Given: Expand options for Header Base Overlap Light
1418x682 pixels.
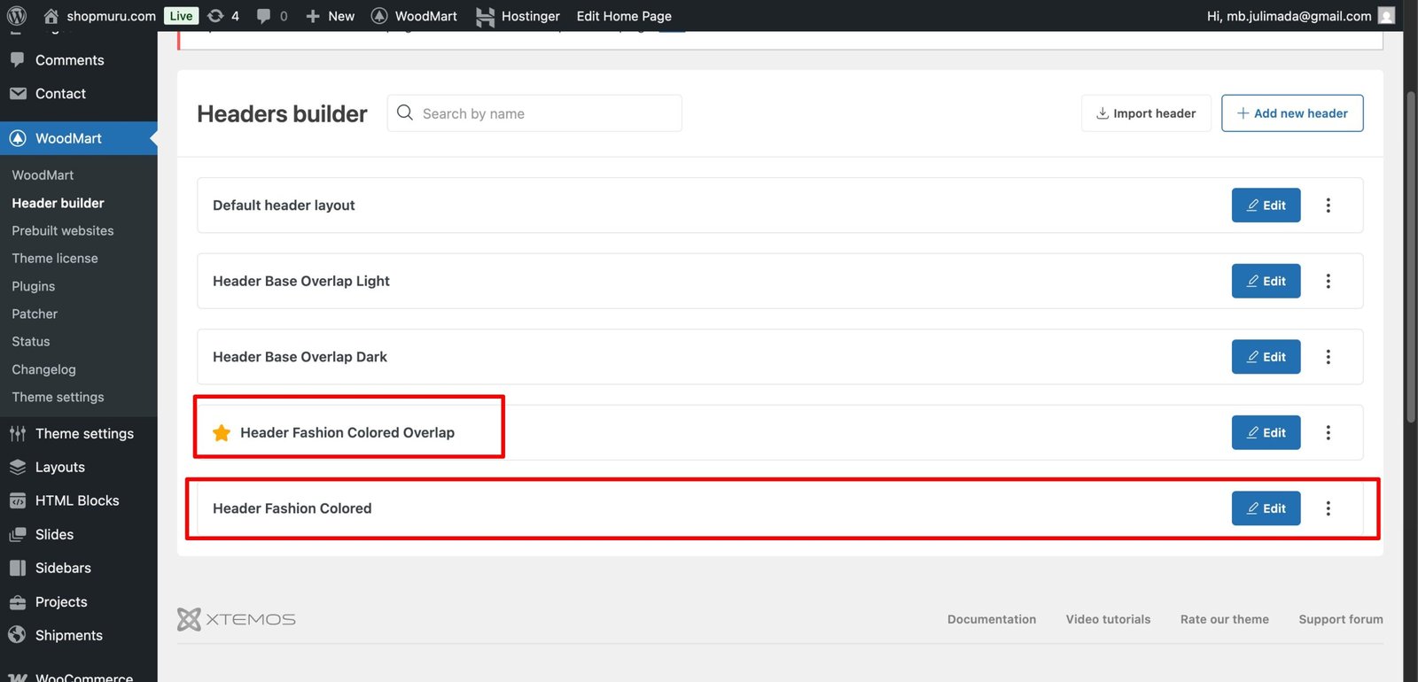Looking at the screenshot, I should (1328, 282).
